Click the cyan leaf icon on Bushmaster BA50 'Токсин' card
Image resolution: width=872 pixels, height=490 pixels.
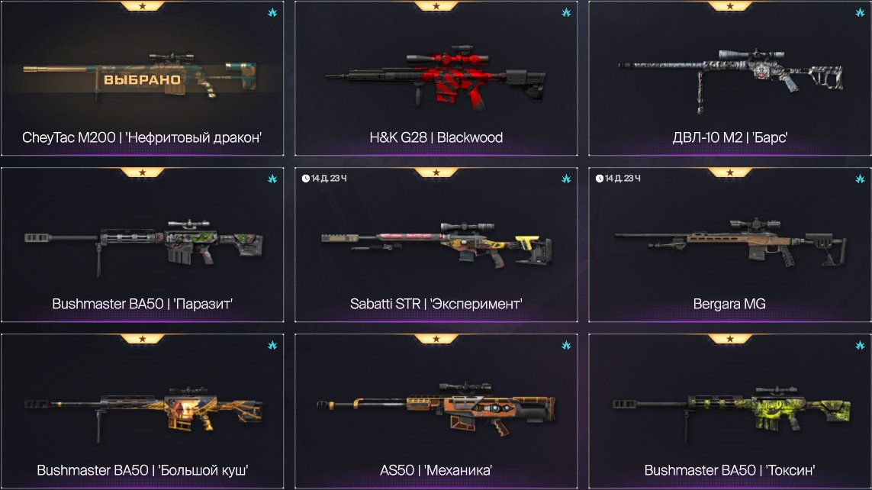click(x=860, y=345)
